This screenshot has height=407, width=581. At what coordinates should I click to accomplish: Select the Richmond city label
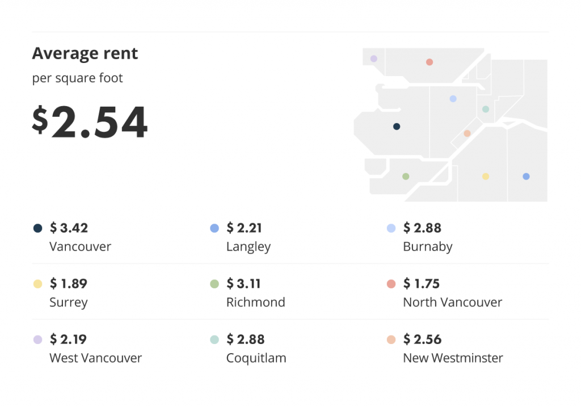[x=256, y=302]
